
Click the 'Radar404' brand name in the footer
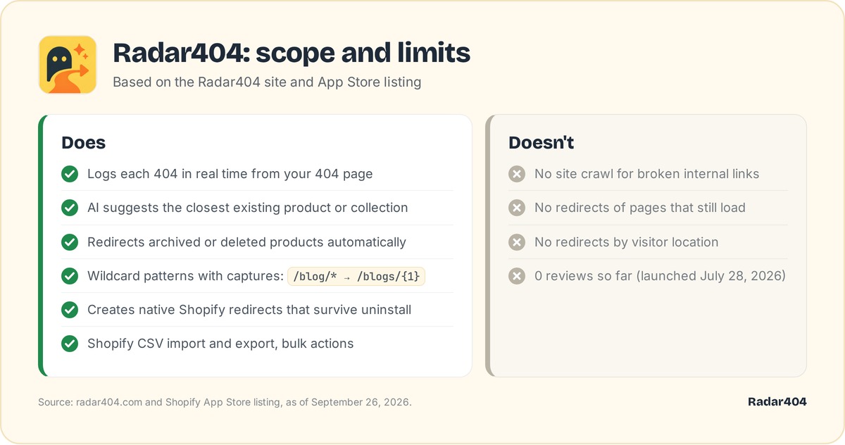point(777,401)
